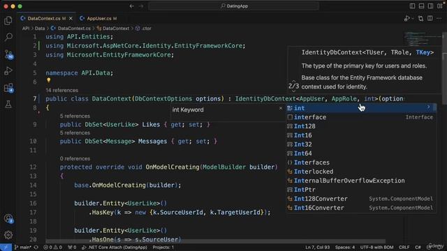Go back with navigation arrow
Screen dimensions: 447x251
pos(132,6)
